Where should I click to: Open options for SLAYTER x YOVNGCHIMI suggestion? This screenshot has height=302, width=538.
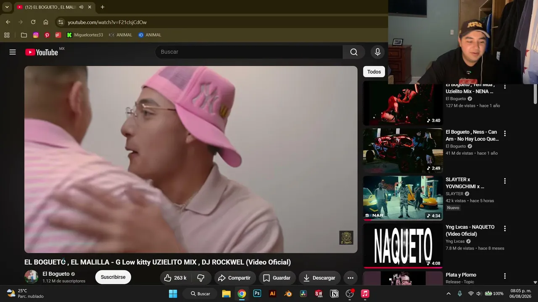505,181
